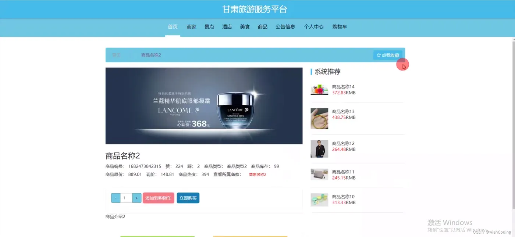515x237 pixels.
Task: Click the 商品库存 value 99
Action: click(x=276, y=166)
